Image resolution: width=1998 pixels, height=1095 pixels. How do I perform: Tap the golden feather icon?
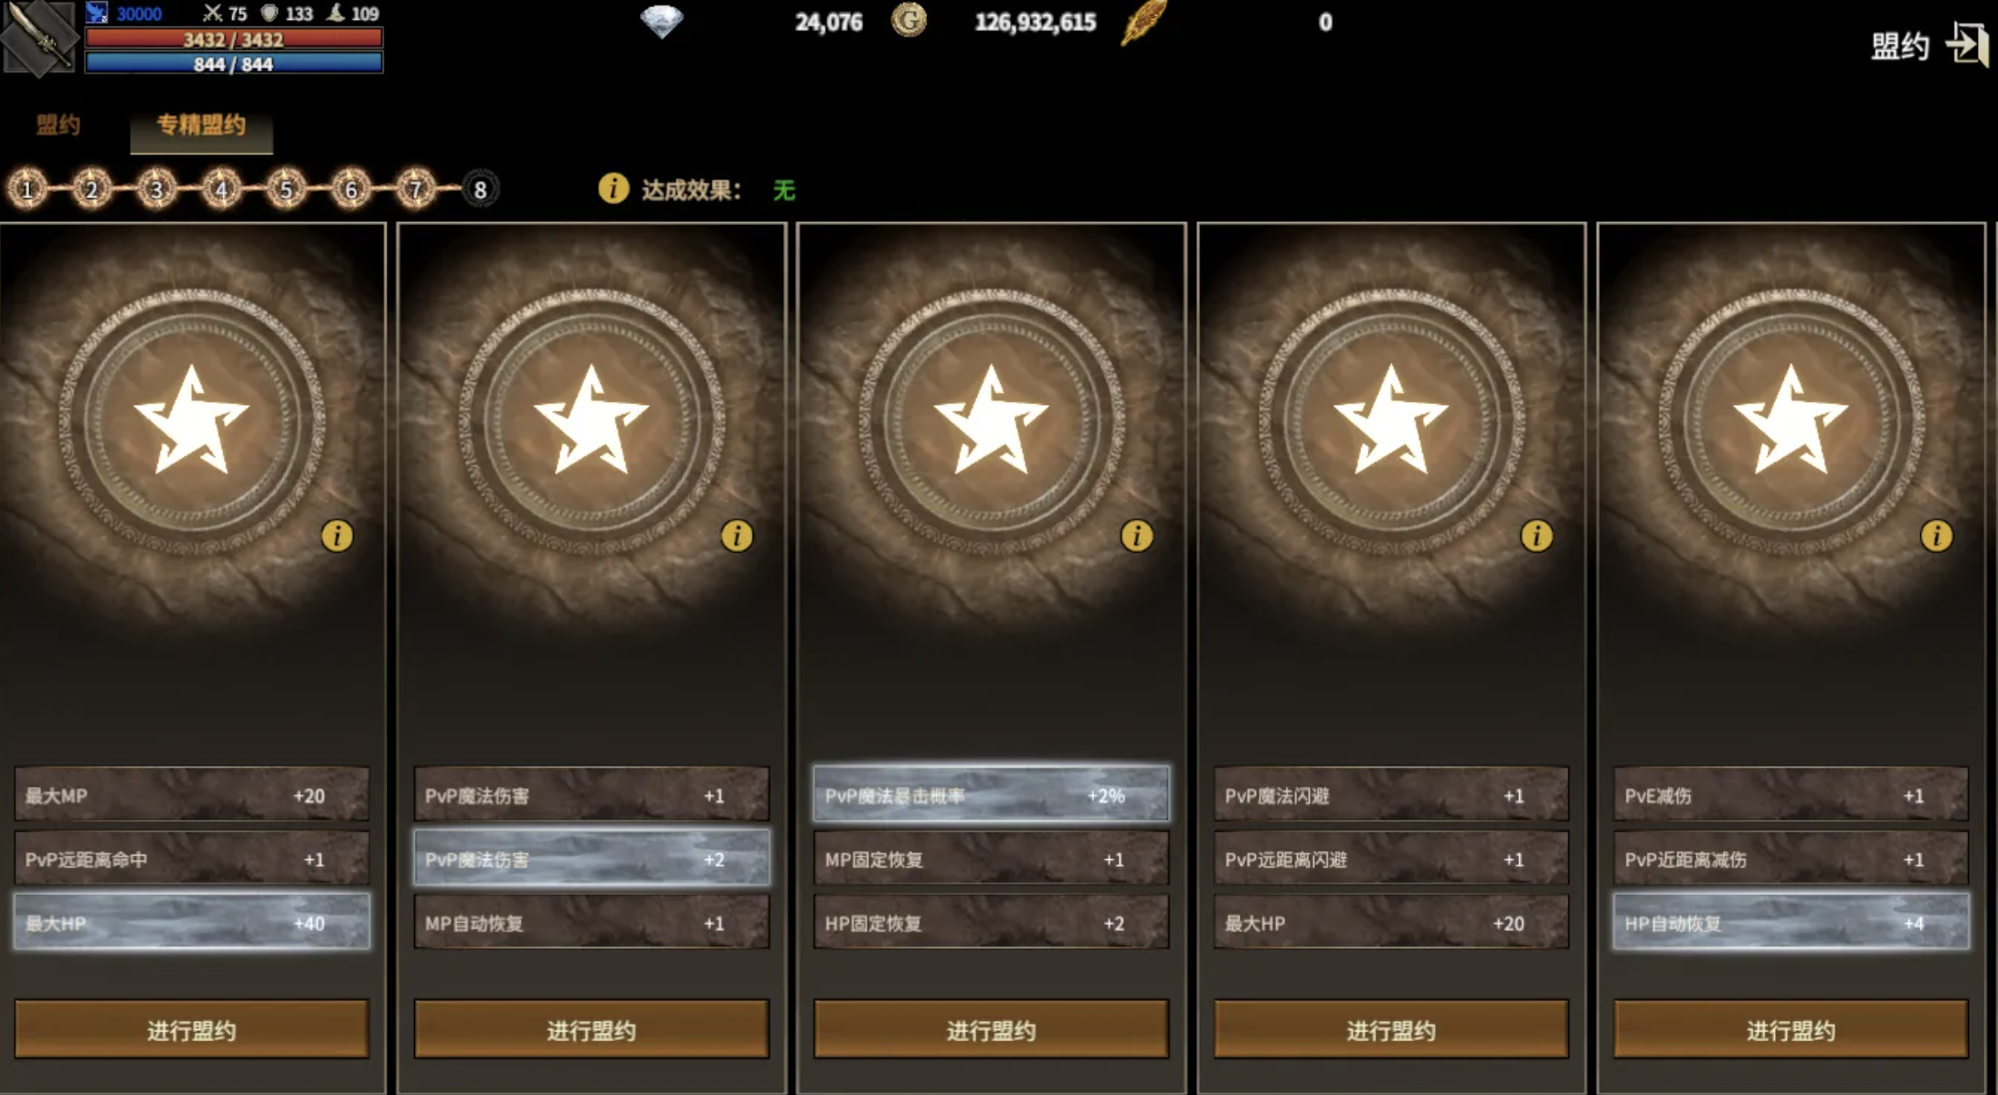coord(1143,21)
